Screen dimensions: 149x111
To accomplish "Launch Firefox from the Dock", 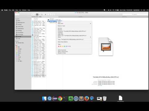I will pos(87,99).
